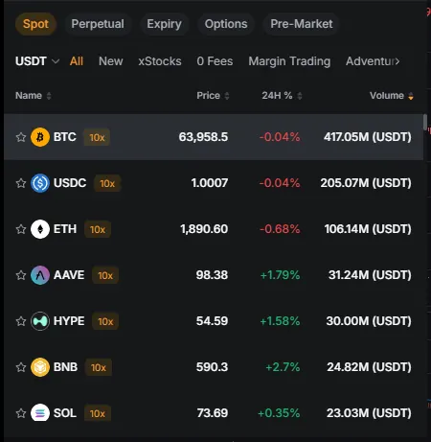Sort the list by the Volume column arrow
Viewport: 431px width, 442px height.
click(x=411, y=96)
